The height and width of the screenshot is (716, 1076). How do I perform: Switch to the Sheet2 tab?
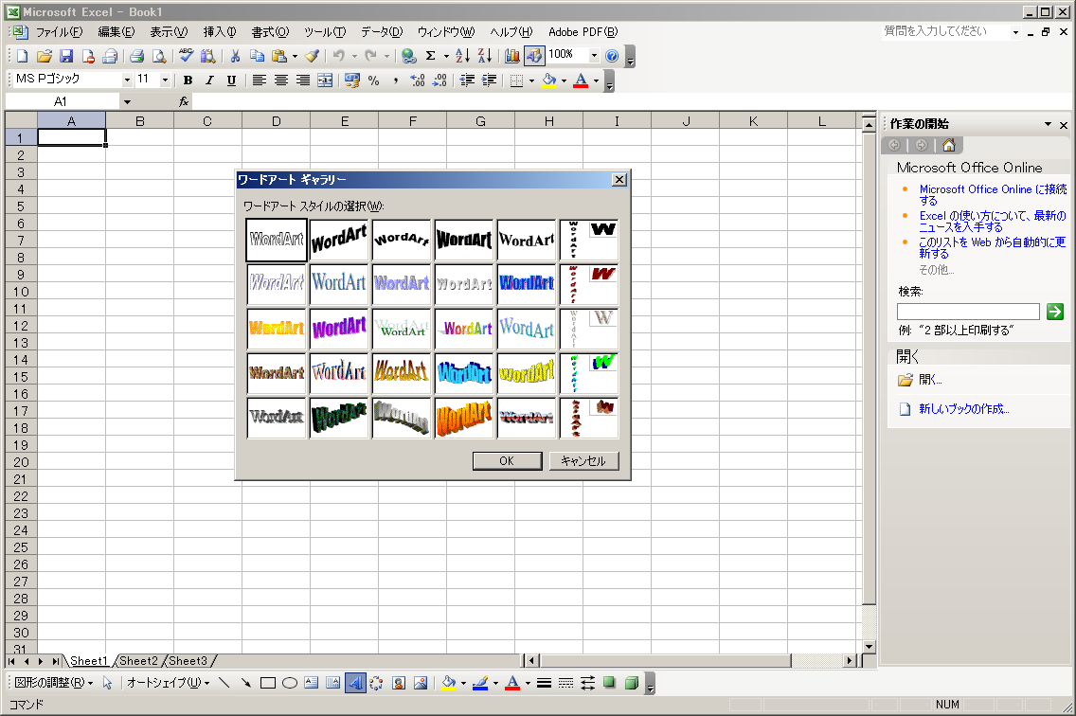click(138, 661)
